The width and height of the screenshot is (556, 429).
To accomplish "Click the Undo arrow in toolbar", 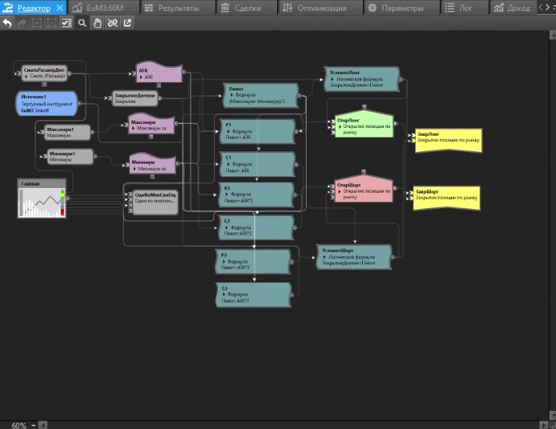I will [x=7, y=23].
